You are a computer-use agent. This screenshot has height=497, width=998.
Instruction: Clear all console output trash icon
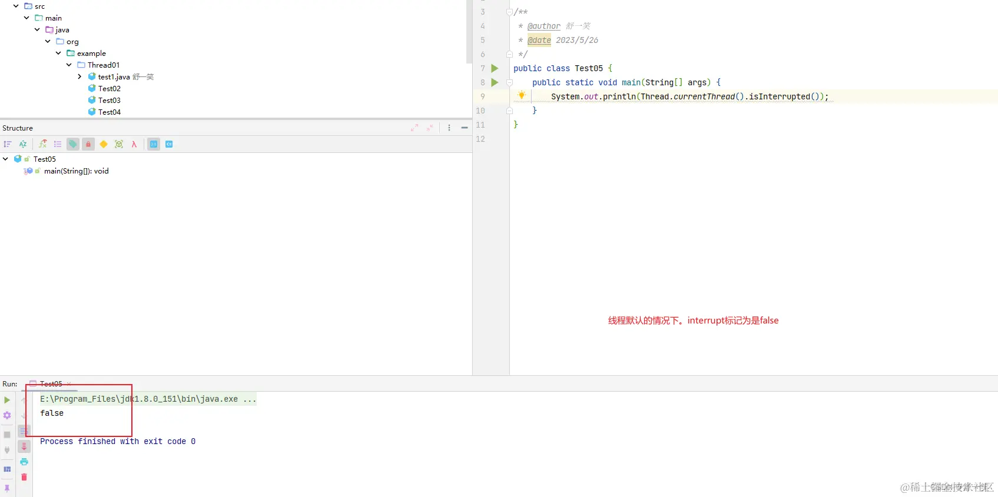(x=24, y=477)
